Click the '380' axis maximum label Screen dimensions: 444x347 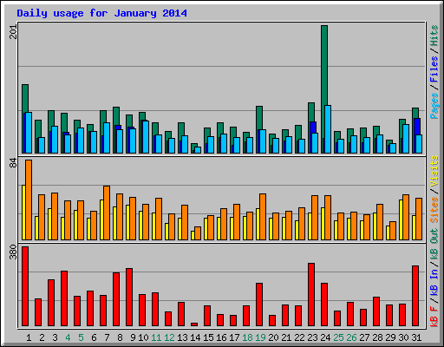tap(13, 252)
